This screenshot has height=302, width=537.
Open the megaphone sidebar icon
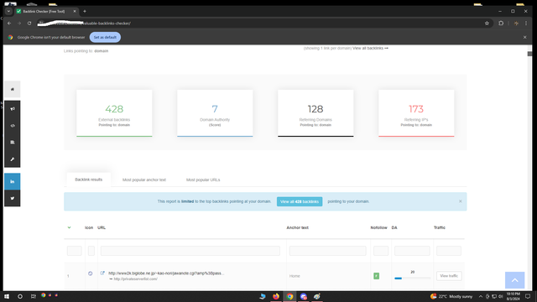pyautogui.click(x=13, y=109)
